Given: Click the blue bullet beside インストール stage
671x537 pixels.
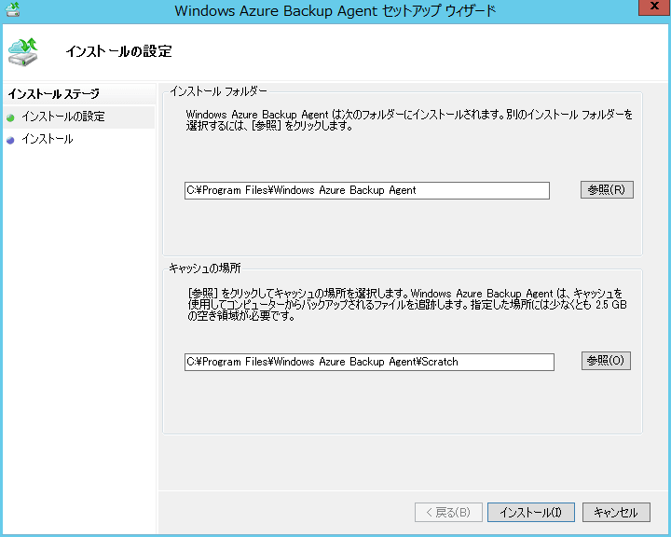Looking at the screenshot, I should 10,140.
